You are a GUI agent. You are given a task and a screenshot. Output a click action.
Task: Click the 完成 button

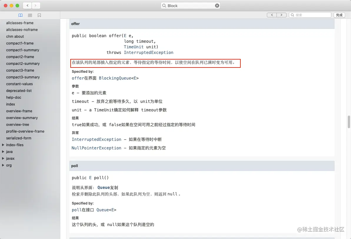(339, 15)
